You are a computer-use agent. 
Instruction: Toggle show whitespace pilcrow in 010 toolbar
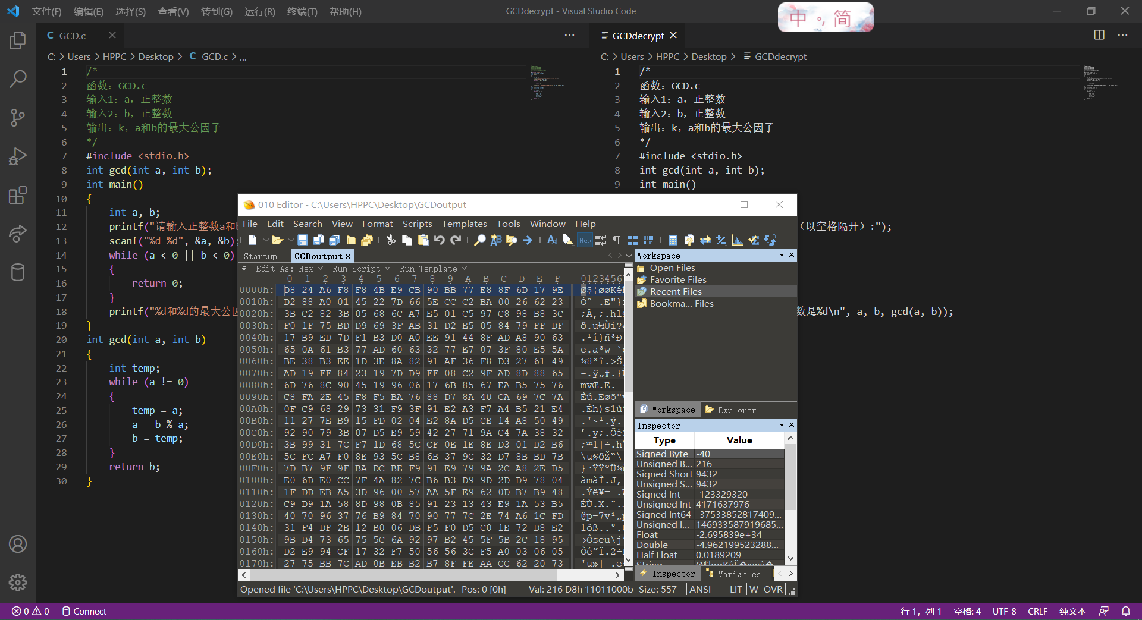click(616, 240)
